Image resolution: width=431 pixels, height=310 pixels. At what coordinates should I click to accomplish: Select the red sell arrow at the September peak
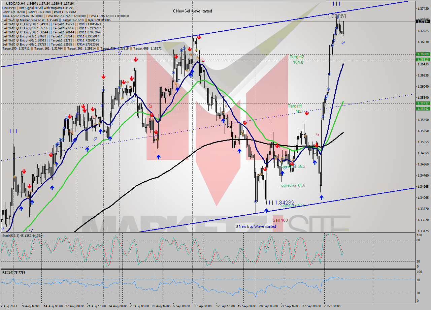pos(199,38)
